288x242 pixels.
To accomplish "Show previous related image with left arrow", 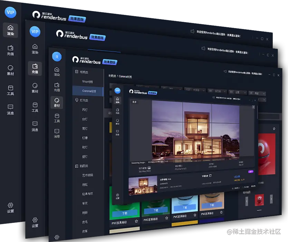I will 247,201.
